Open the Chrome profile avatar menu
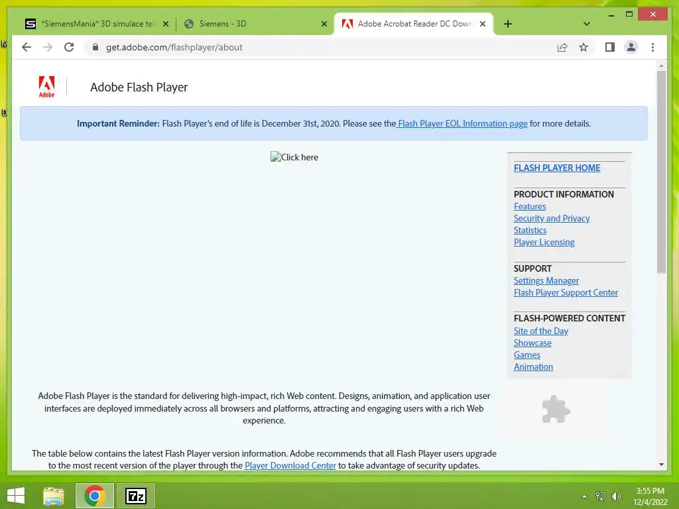The width and height of the screenshot is (679, 509). (631, 47)
